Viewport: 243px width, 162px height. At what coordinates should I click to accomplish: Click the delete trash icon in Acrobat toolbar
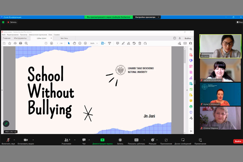140,43
